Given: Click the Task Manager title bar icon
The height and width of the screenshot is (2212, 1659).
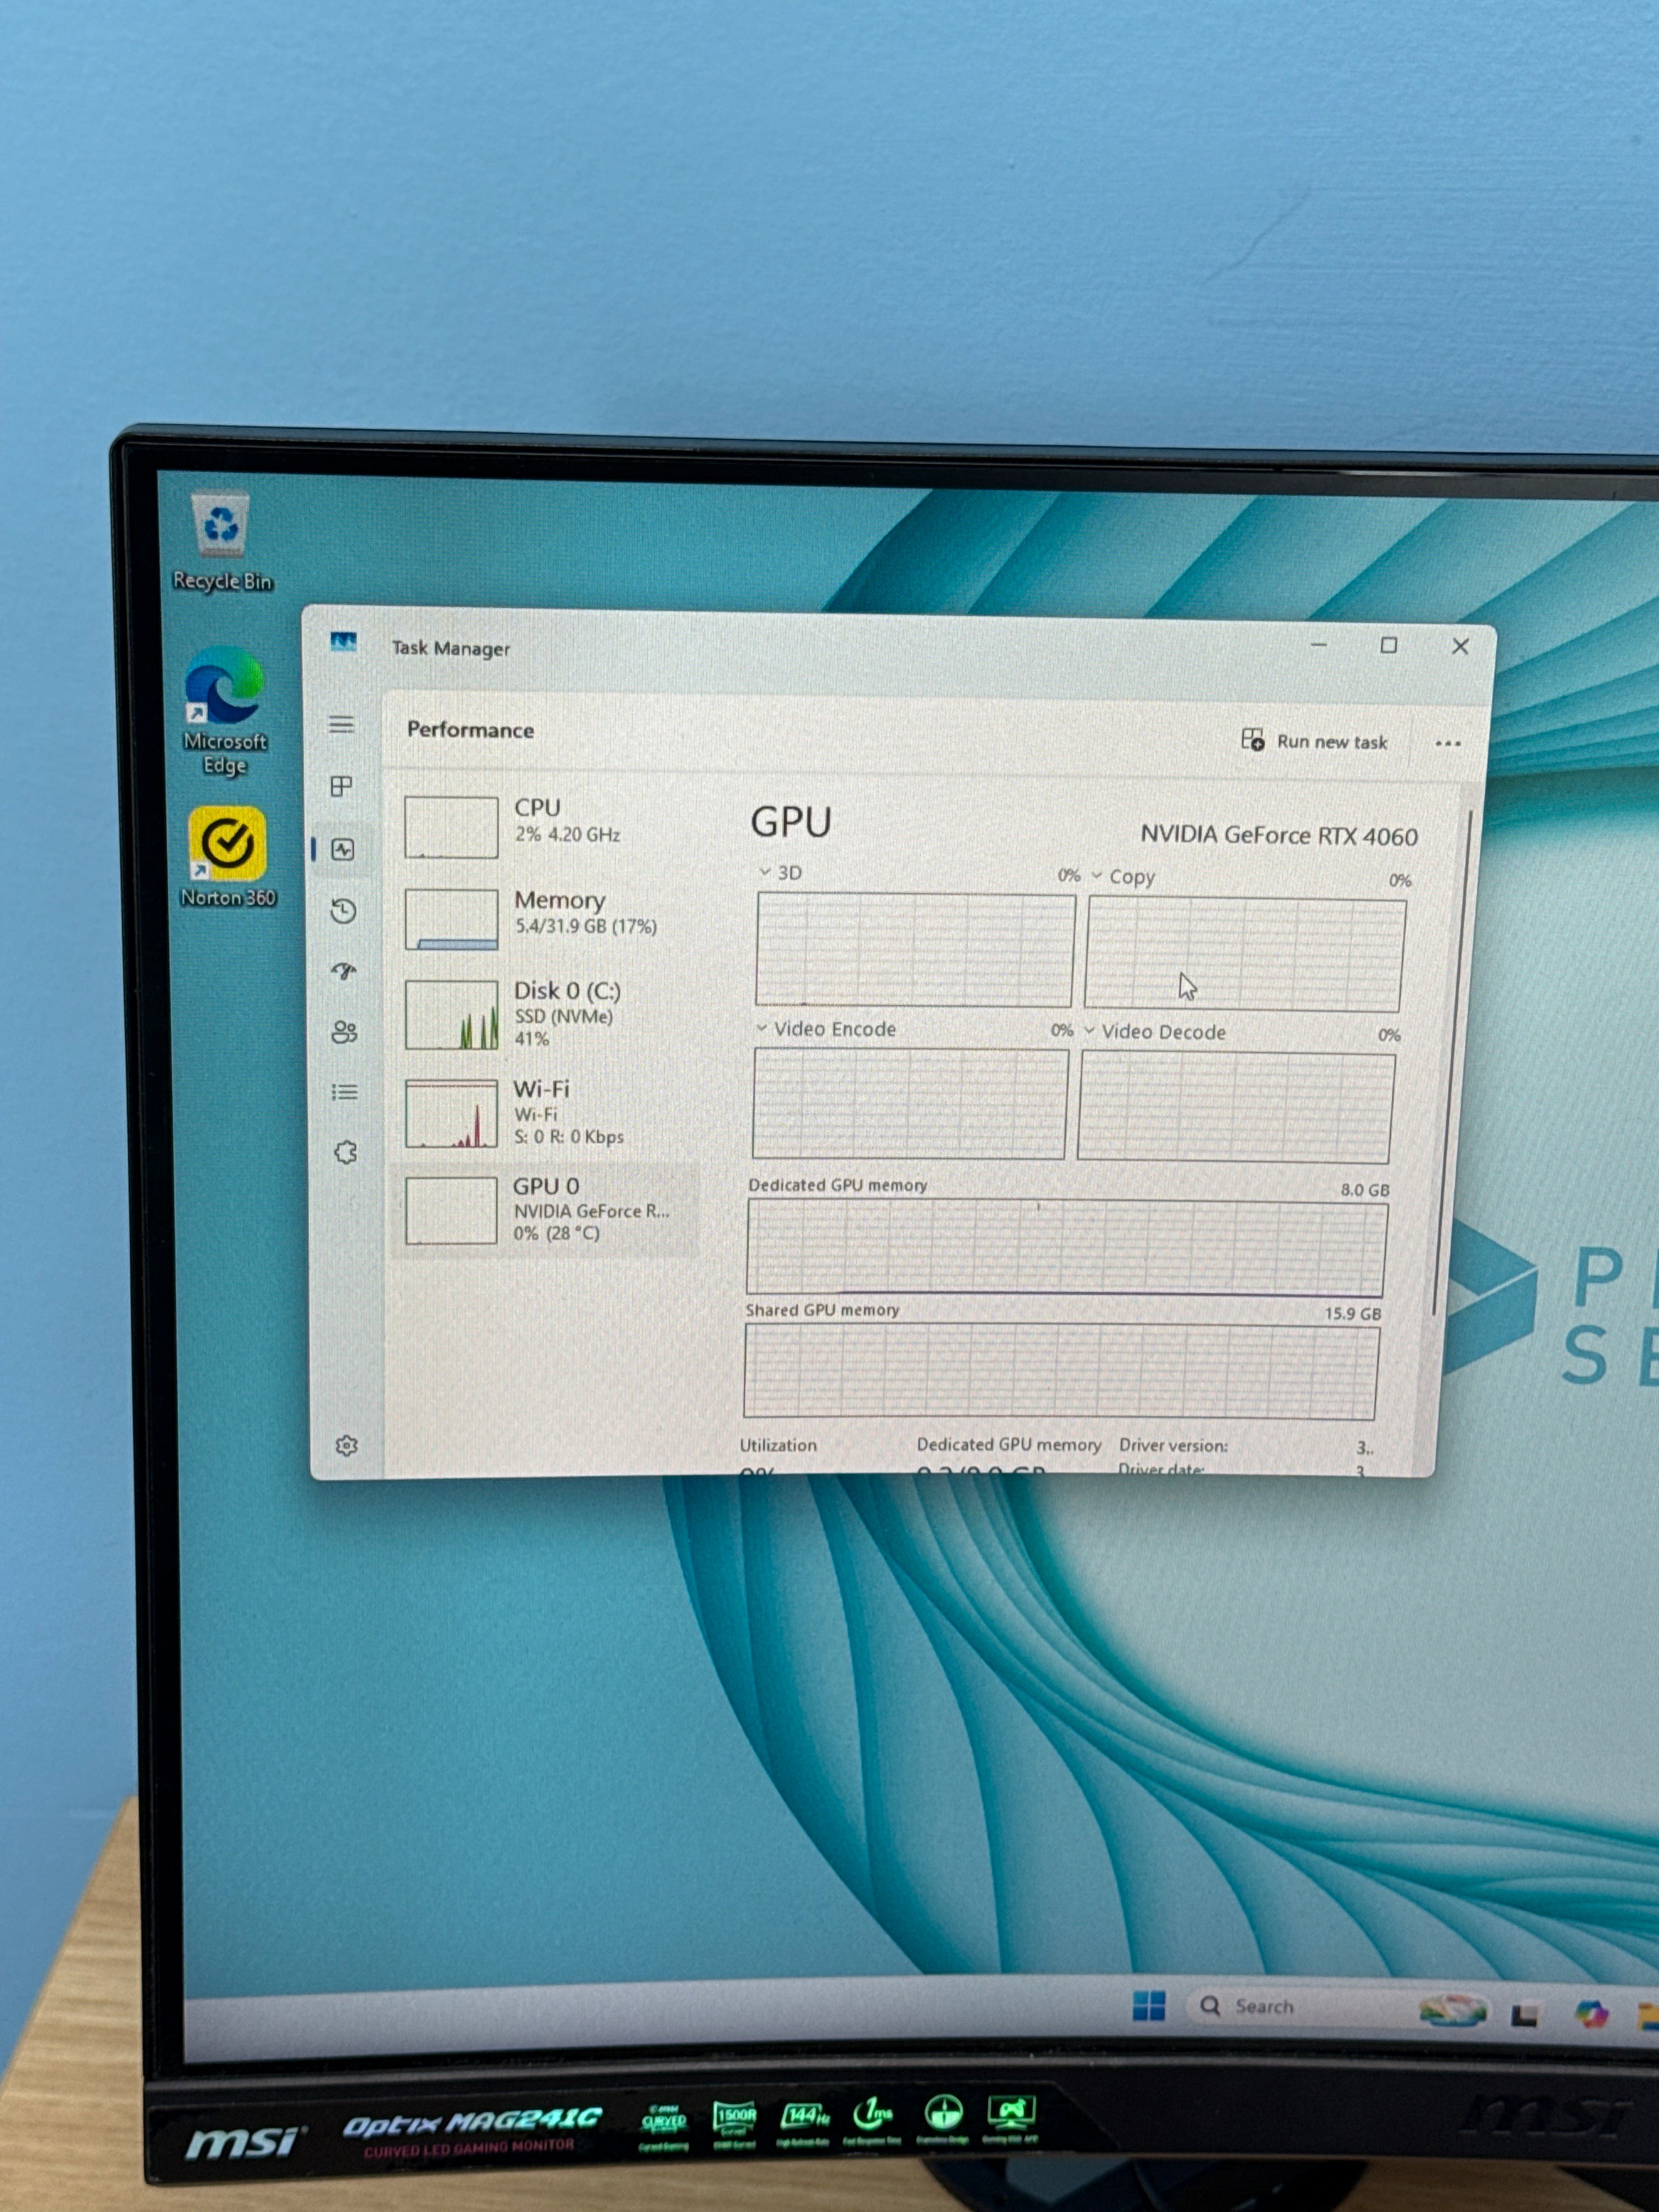Looking at the screenshot, I should (x=343, y=641).
